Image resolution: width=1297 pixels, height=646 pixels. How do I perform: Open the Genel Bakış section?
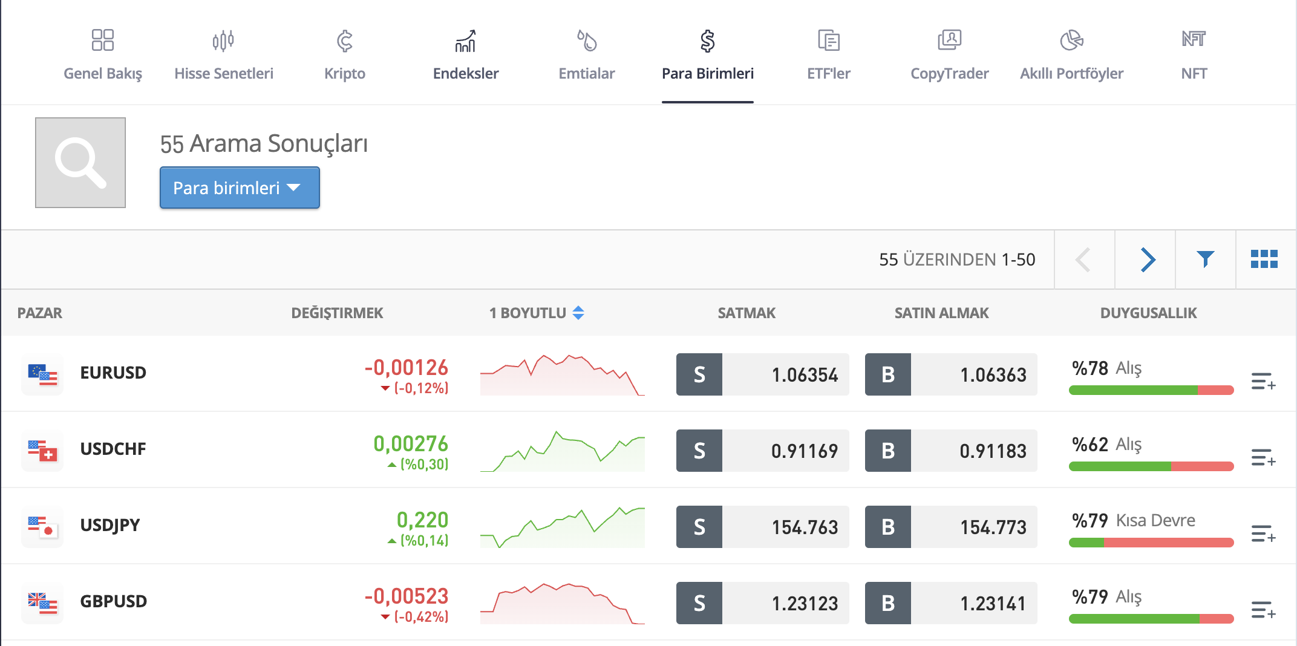102,54
